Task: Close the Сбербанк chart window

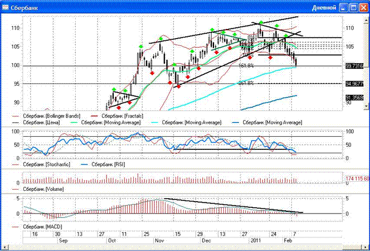Action: click(x=363, y=8)
